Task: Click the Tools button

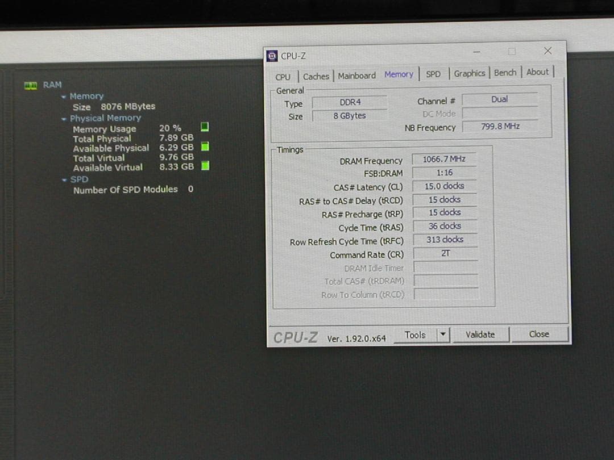Action: pos(414,335)
